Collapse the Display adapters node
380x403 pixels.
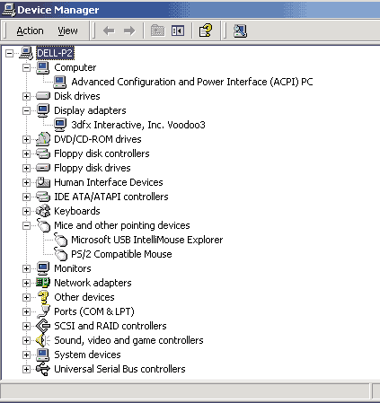click(26, 110)
